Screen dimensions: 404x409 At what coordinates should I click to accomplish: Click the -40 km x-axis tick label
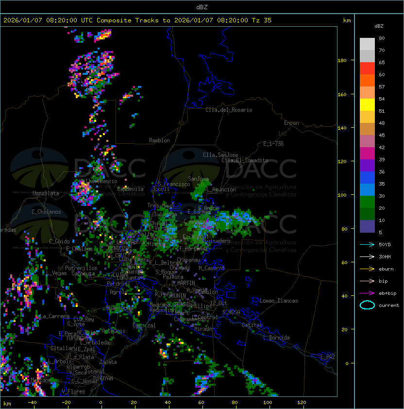pos(33,403)
